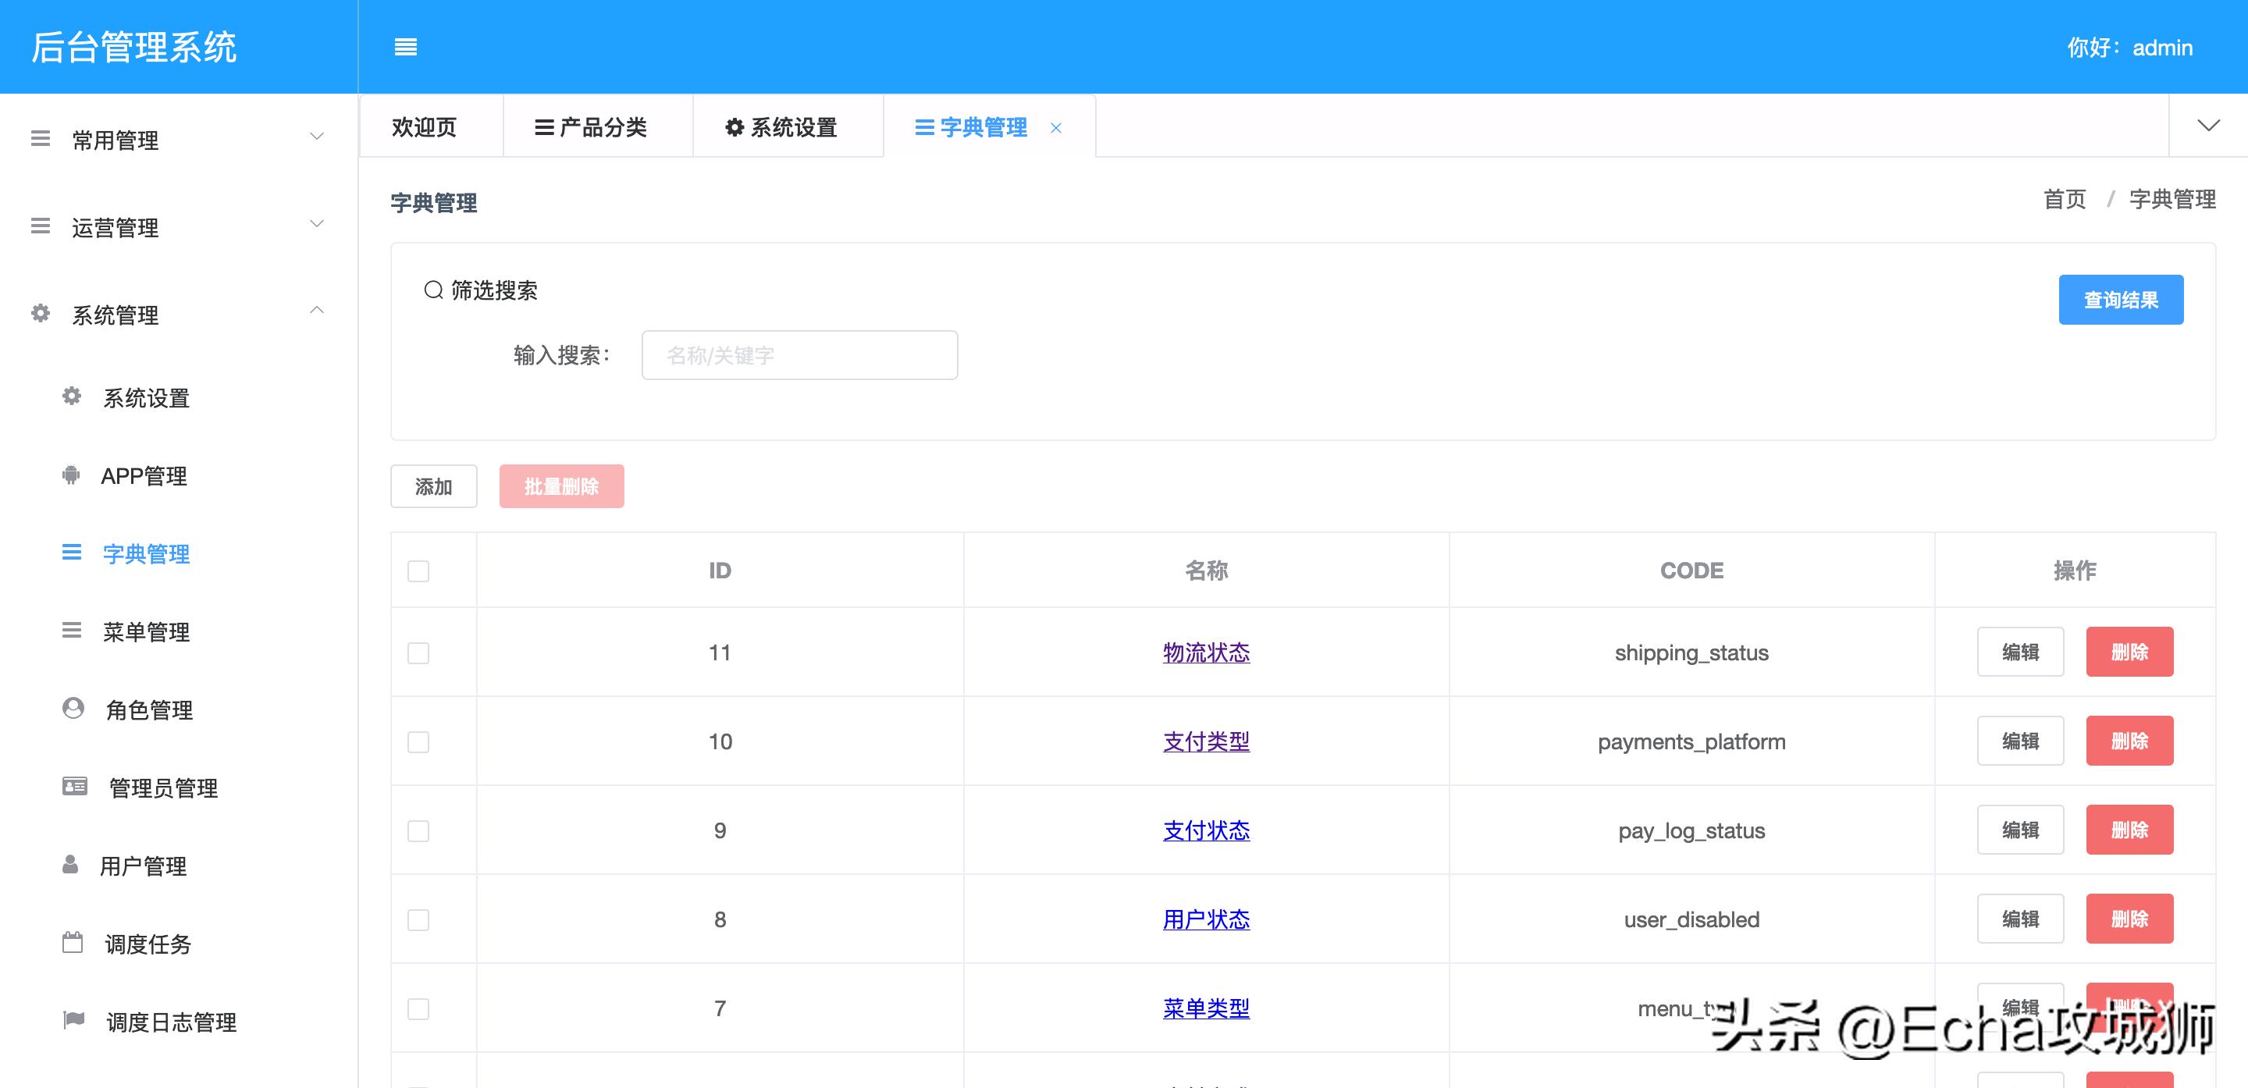2248x1088 pixels.
Task: Click the ID-card icon beside 管理员管理
Action: tap(73, 787)
